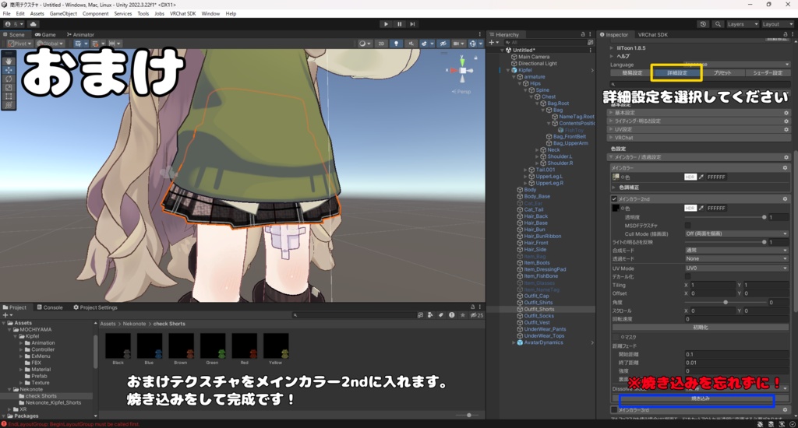Select the Move tool in Scene toolbar
Viewport: 798px width, 428px height.
[x=9, y=70]
